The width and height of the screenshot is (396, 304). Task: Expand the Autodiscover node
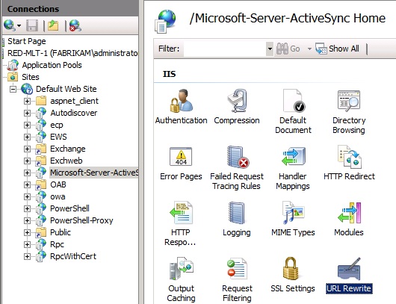pos(27,113)
